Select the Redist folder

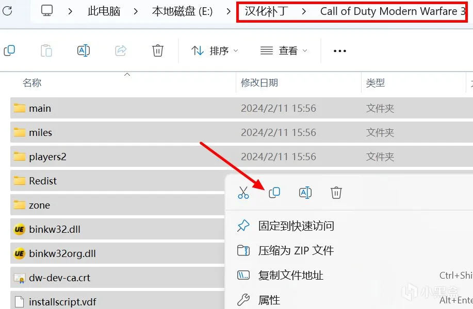(118, 181)
